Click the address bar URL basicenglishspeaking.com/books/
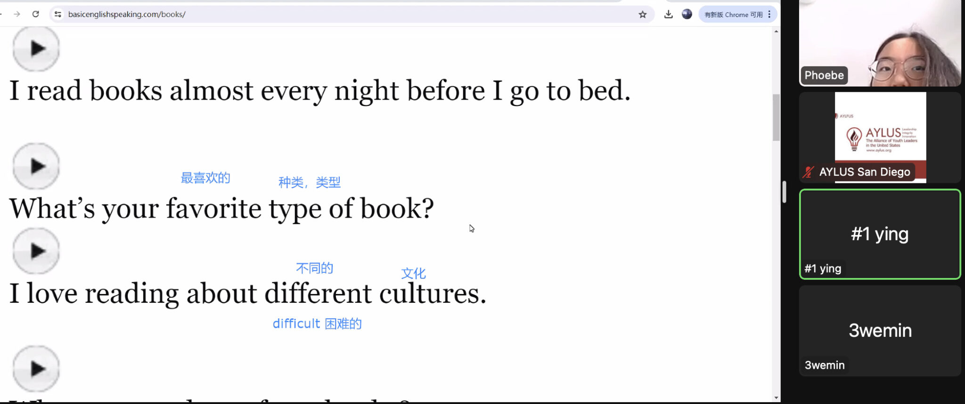 pyautogui.click(x=127, y=14)
